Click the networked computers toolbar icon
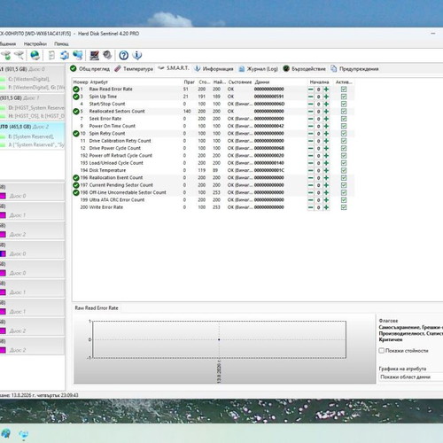This screenshot has height=443, width=443. (78, 55)
